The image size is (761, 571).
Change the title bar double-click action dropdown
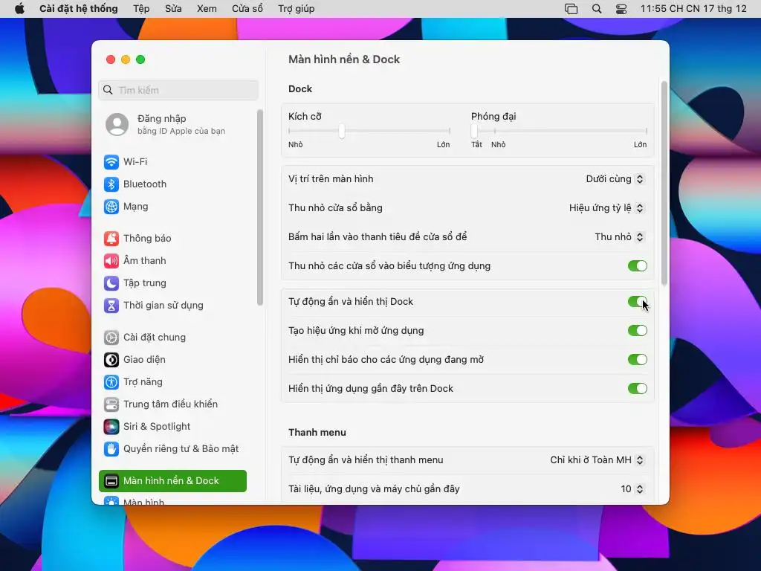[x=619, y=237]
